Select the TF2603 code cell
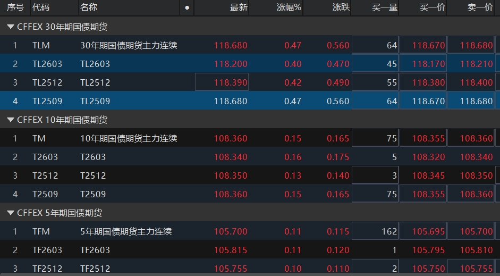The height and width of the screenshot is (276, 500). [x=47, y=250]
